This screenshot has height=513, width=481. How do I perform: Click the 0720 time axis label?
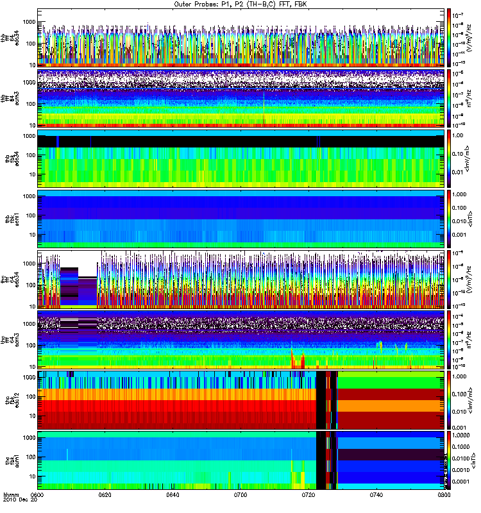(x=308, y=494)
